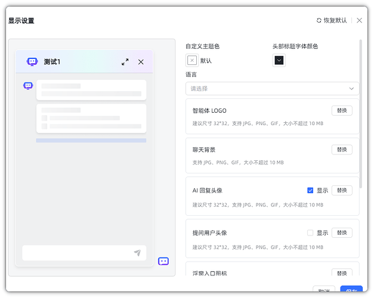Click the send paper-plane icon
This screenshot has width=374, height=298.
[137, 253]
